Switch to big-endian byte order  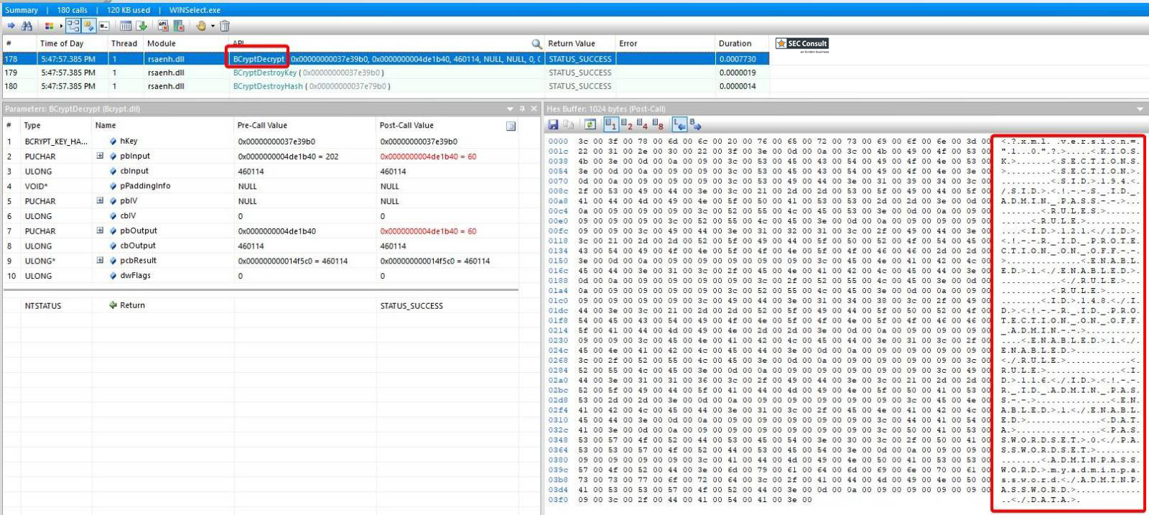(695, 124)
